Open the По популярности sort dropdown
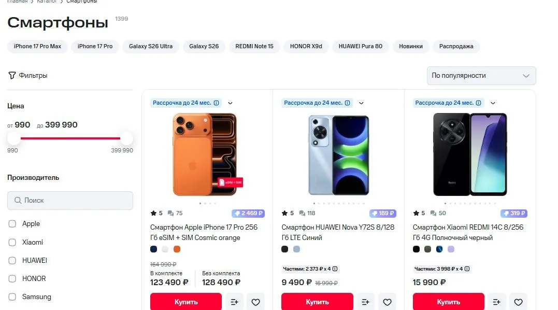The width and height of the screenshot is (558, 310). coord(481,76)
